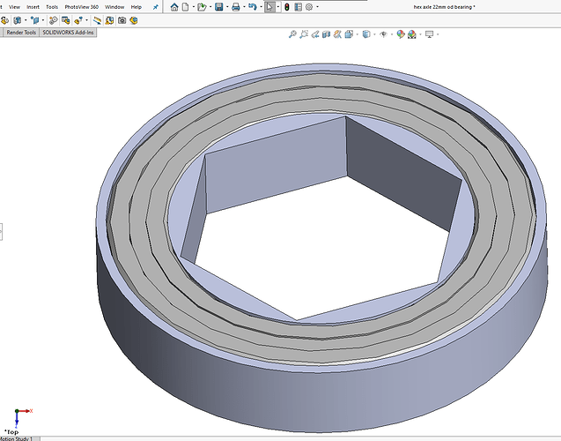Toggle the Hide/Show Items eye icon
The height and width of the screenshot is (441, 561).
(x=384, y=34)
